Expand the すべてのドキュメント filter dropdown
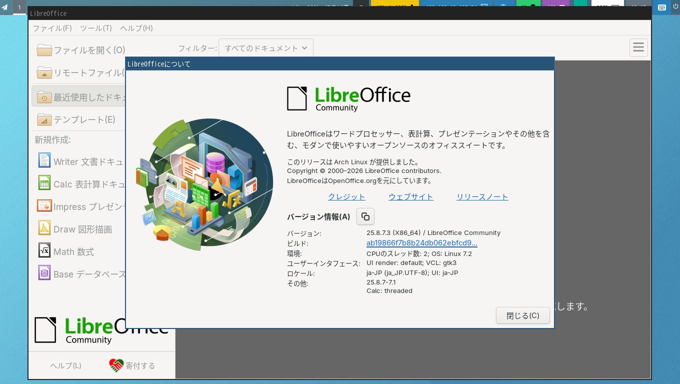Viewport: 680px width, 384px height. click(266, 48)
